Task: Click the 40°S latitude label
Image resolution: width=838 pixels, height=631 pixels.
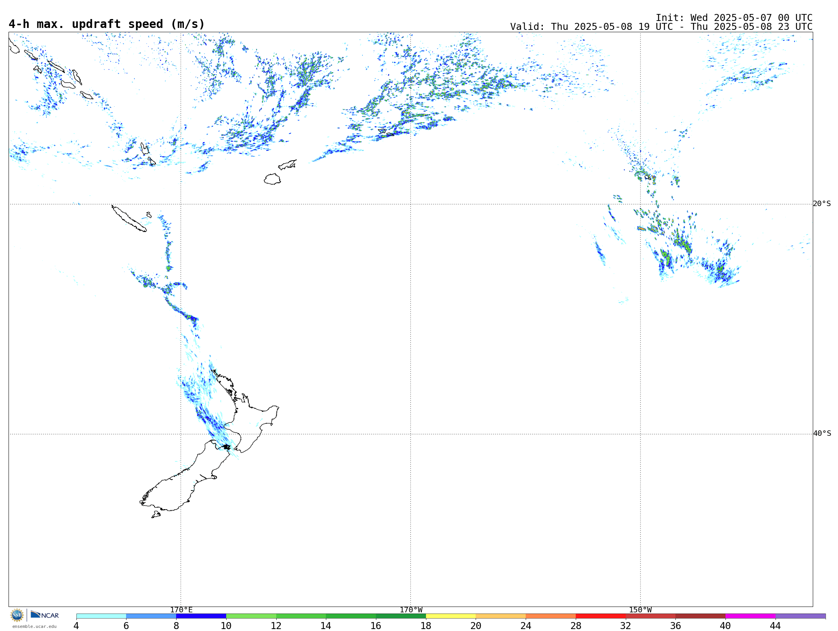Action: 822,433
